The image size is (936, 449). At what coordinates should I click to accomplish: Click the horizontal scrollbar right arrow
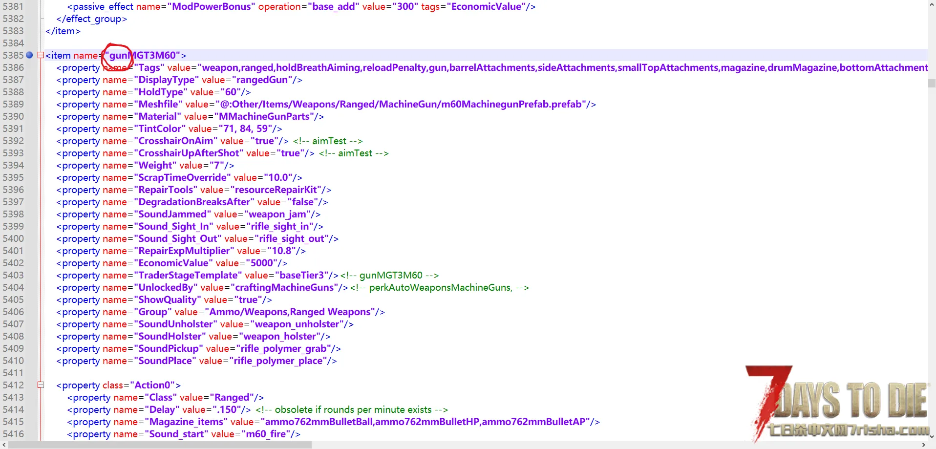(x=923, y=445)
